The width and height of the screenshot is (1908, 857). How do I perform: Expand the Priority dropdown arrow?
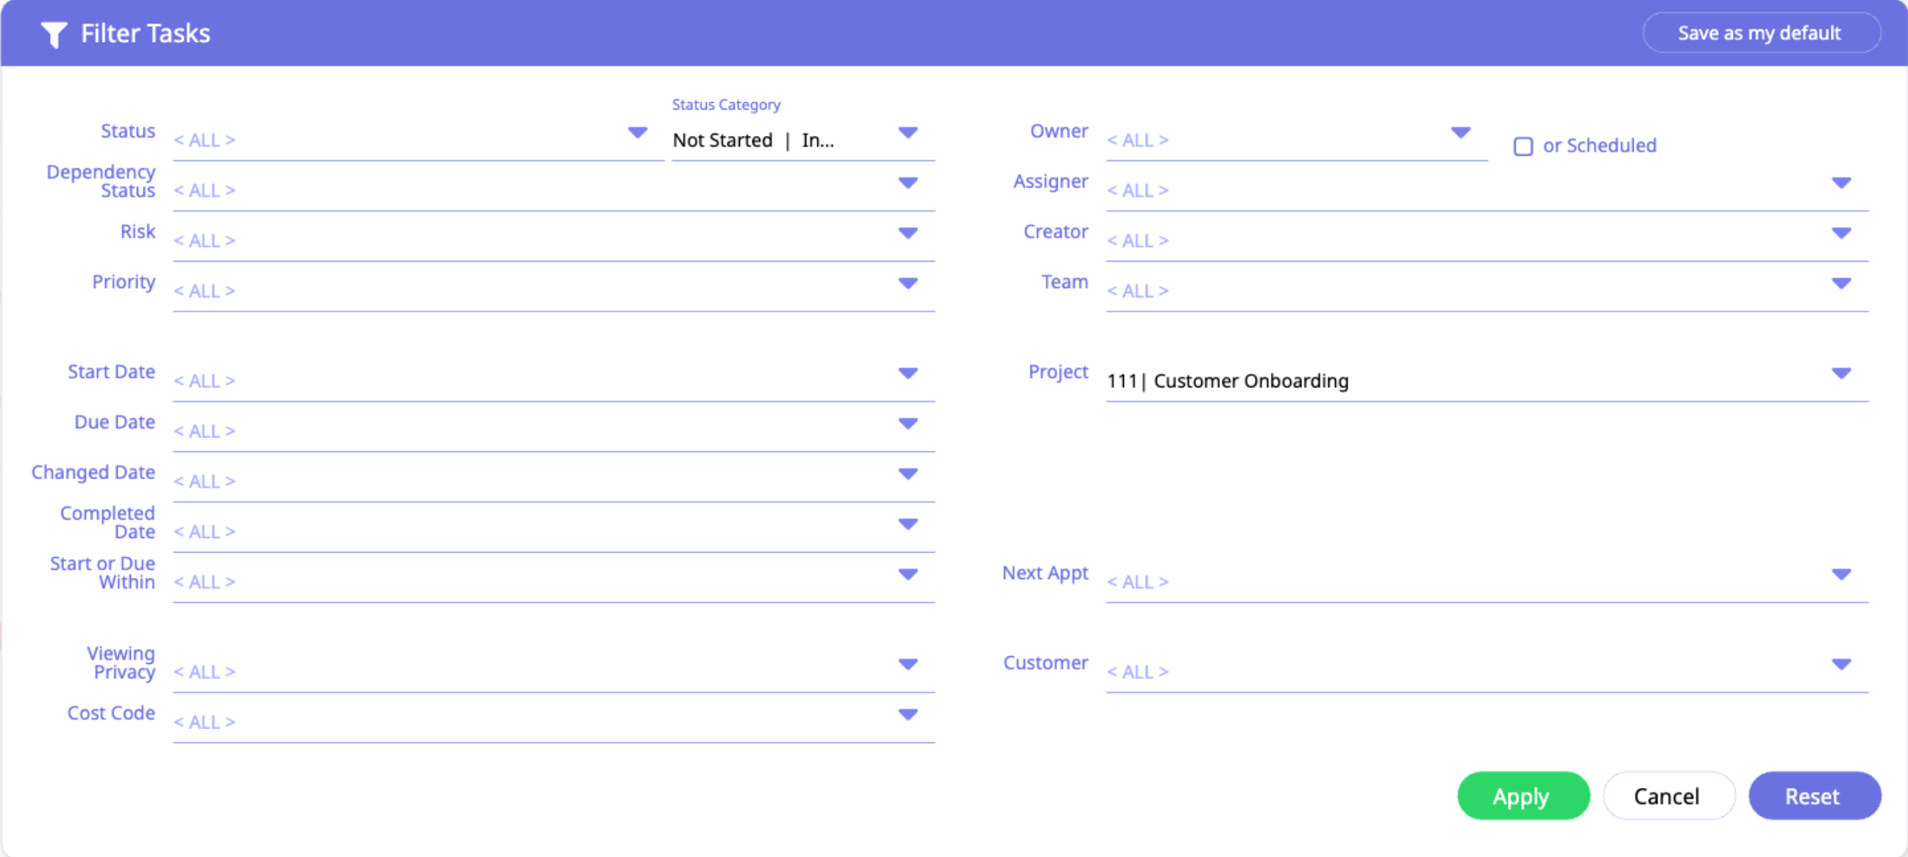[x=908, y=284]
